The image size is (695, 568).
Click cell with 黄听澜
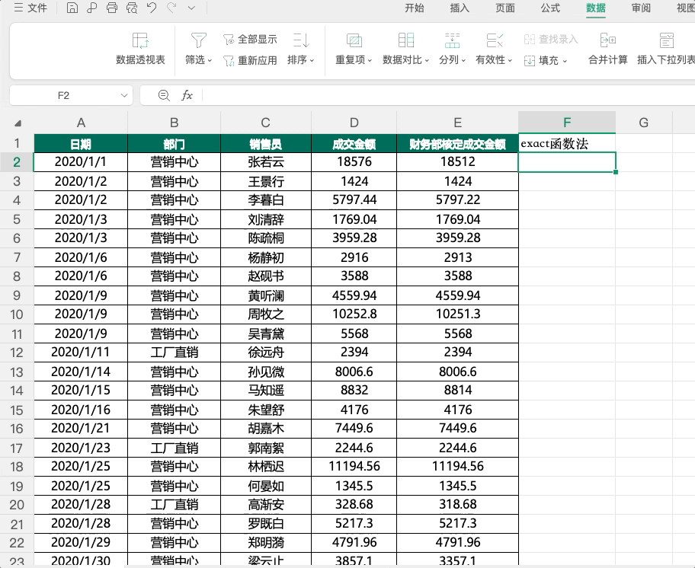[x=266, y=295]
